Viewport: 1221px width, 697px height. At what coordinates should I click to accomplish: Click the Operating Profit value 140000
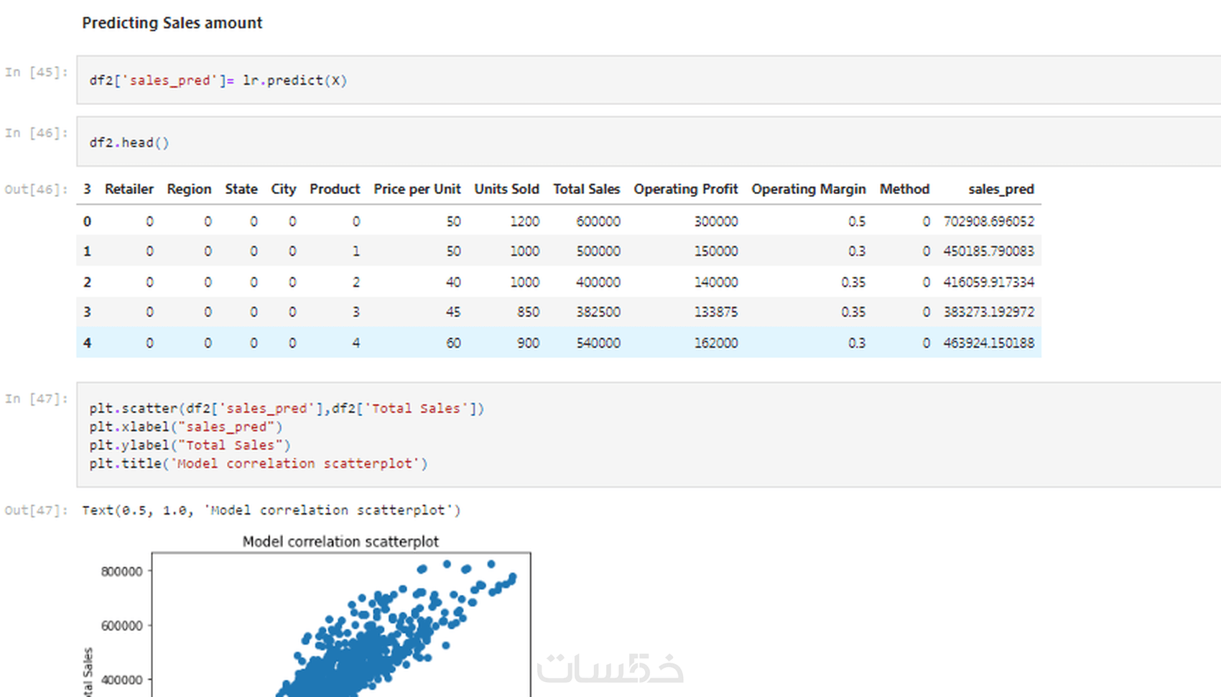[x=716, y=282]
